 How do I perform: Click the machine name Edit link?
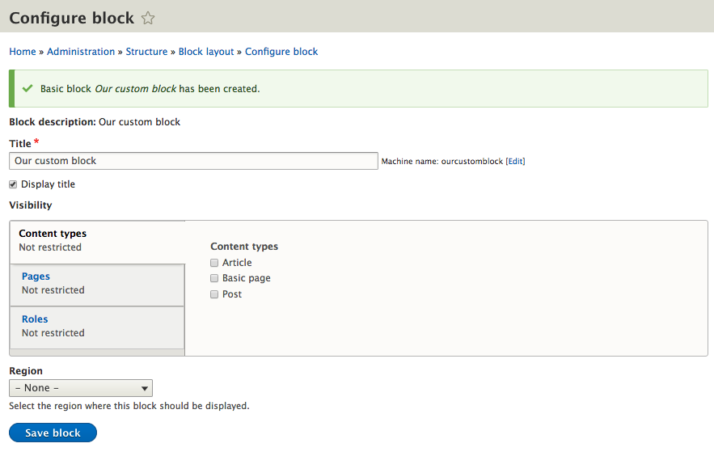tap(515, 162)
